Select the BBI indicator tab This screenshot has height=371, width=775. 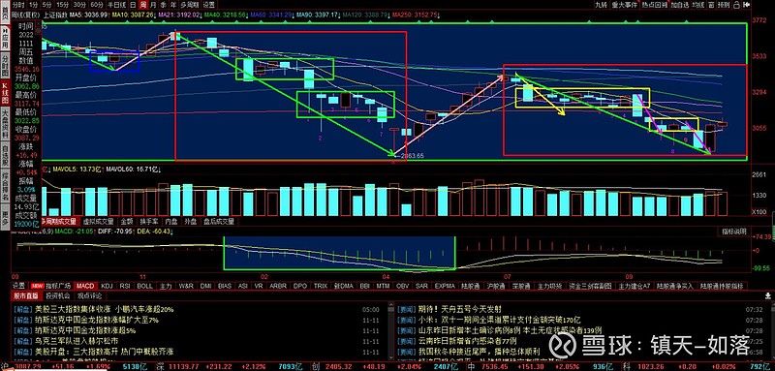[365, 286]
